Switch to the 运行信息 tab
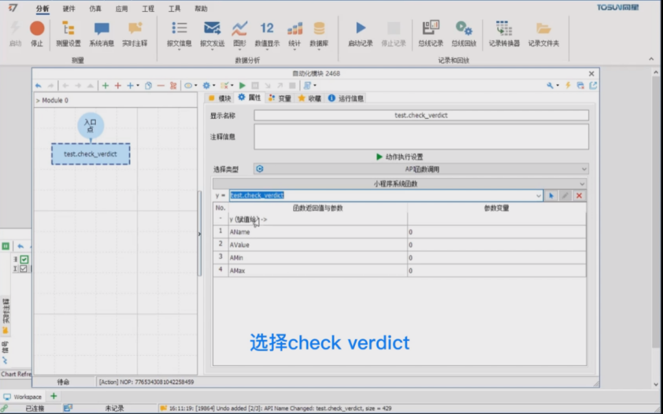The image size is (663, 414). (x=346, y=98)
